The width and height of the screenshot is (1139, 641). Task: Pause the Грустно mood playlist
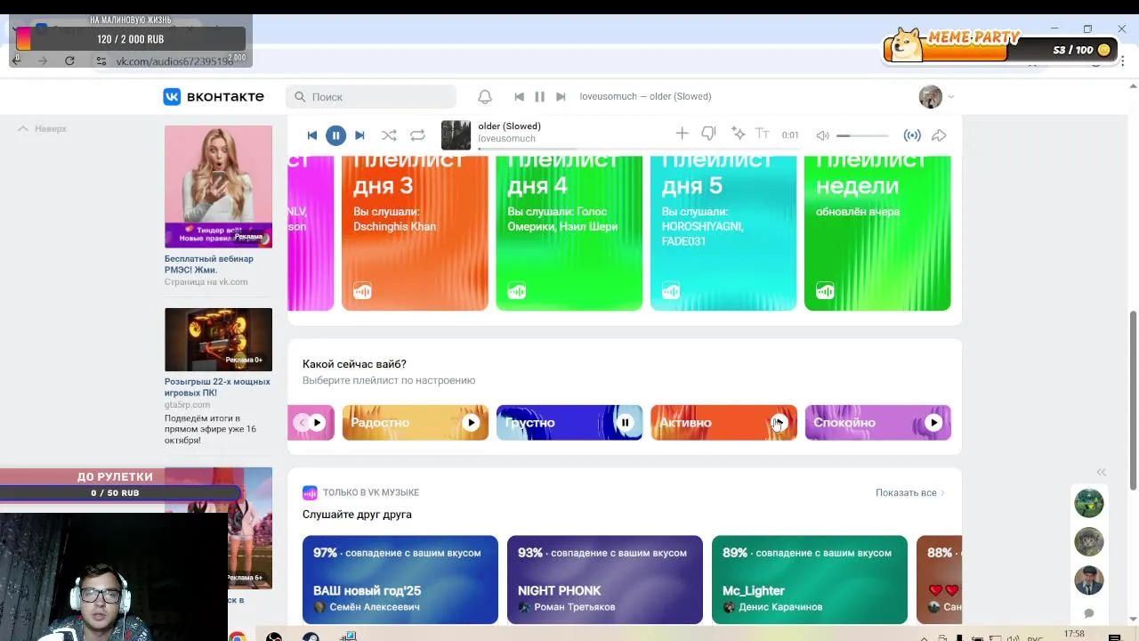point(625,423)
